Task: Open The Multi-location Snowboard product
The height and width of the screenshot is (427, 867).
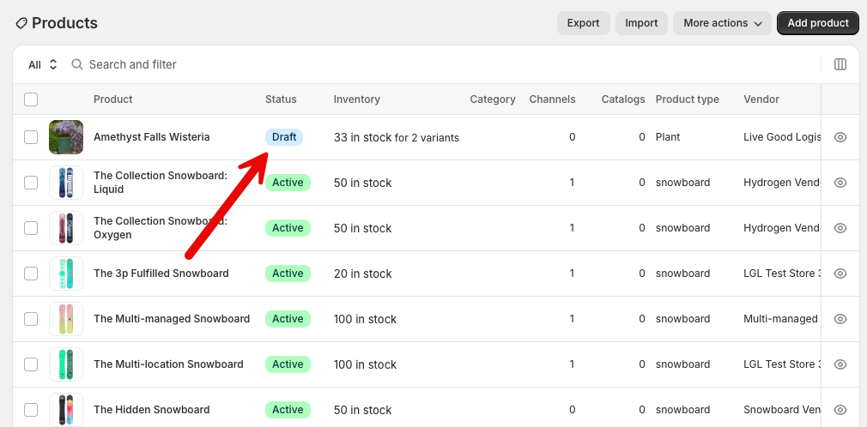Action: pyautogui.click(x=168, y=364)
